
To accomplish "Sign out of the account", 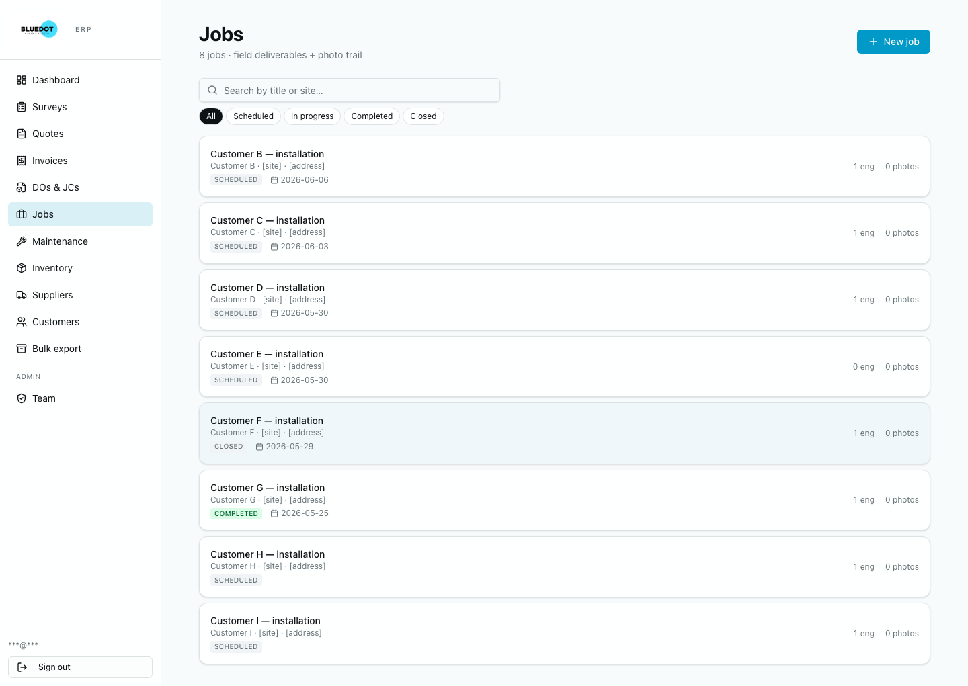I will 80,667.
